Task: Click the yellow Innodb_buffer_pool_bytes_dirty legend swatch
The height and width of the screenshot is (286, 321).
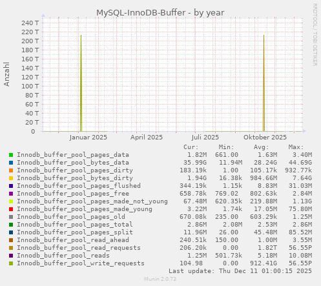Action: point(11,178)
